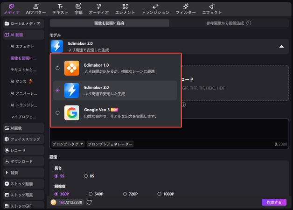Select the テキスト tool icon
The image size is (293, 210).
point(60,7)
